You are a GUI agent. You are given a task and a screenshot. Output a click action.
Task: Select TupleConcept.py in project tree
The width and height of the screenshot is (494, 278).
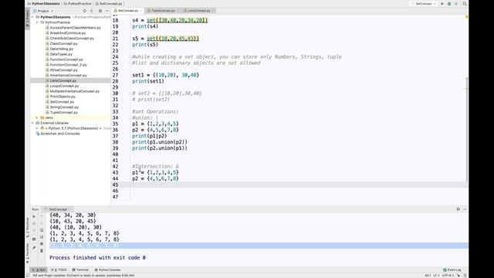pos(63,112)
